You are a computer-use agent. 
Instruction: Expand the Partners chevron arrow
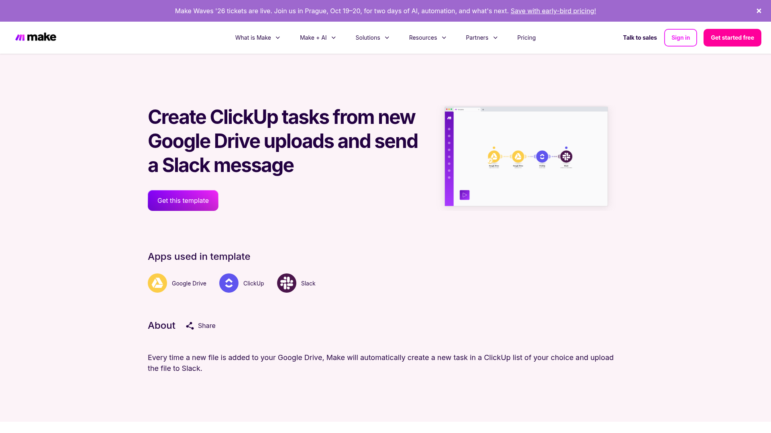tap(496, 38)
